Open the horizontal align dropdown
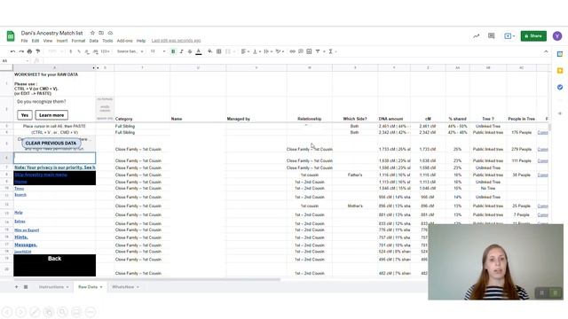The height and width of the screenshot is (319, 568). coord(245,51)
